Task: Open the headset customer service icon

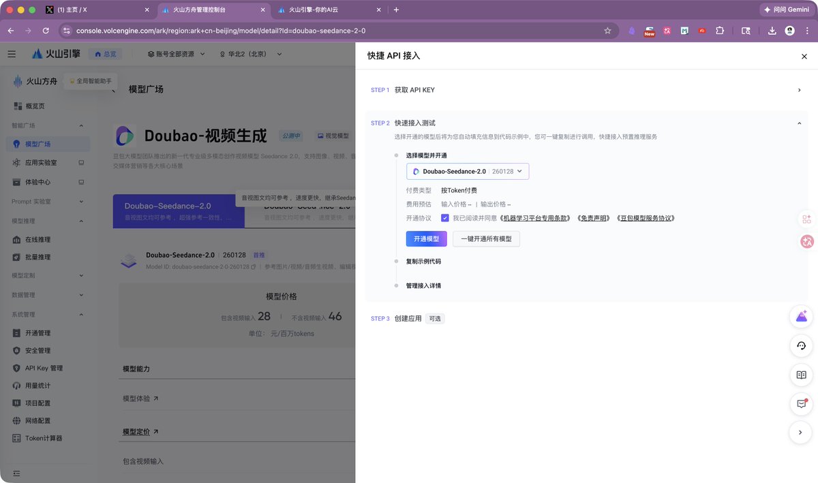Action: tap(801, 346)
